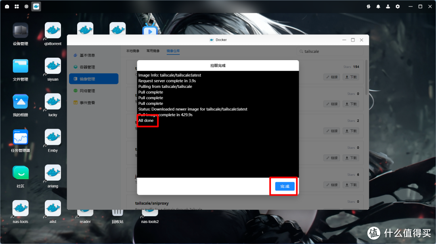Image resolution: width=436 pixels, height=244 pixels.
Task: Open the settings hexagon icon in top bar
Action: tap(398, 6)
